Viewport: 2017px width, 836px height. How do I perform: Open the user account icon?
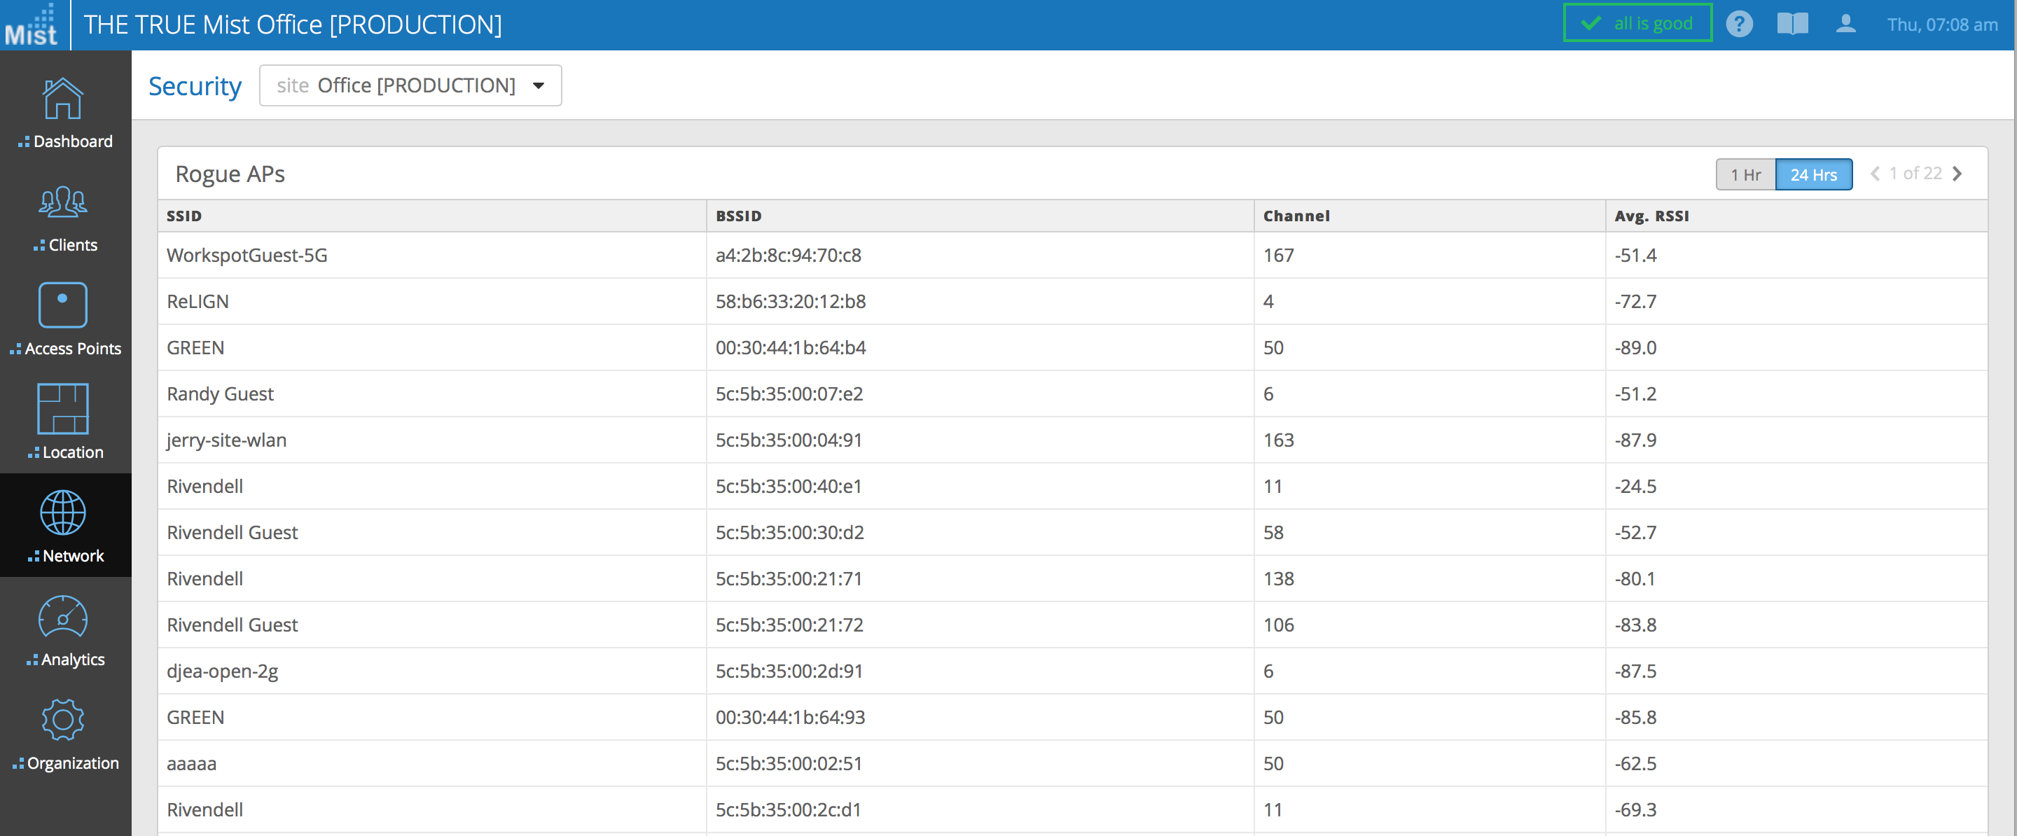tap(1845, 25)
